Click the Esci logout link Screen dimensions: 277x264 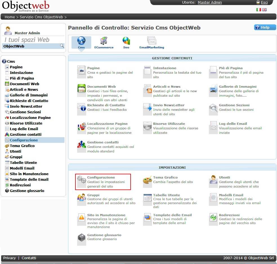tap(264, 3)
